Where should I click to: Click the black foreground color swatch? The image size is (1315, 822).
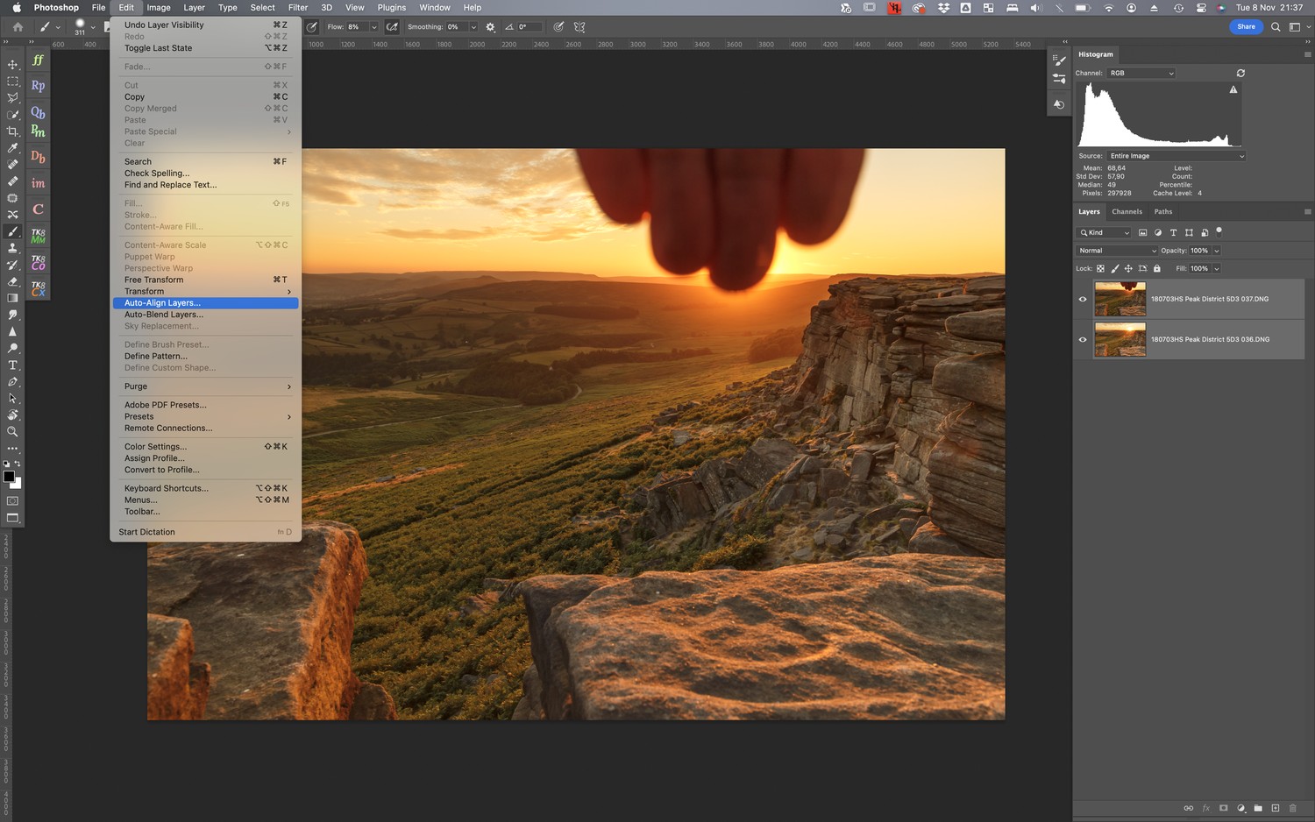click(9, 477)
